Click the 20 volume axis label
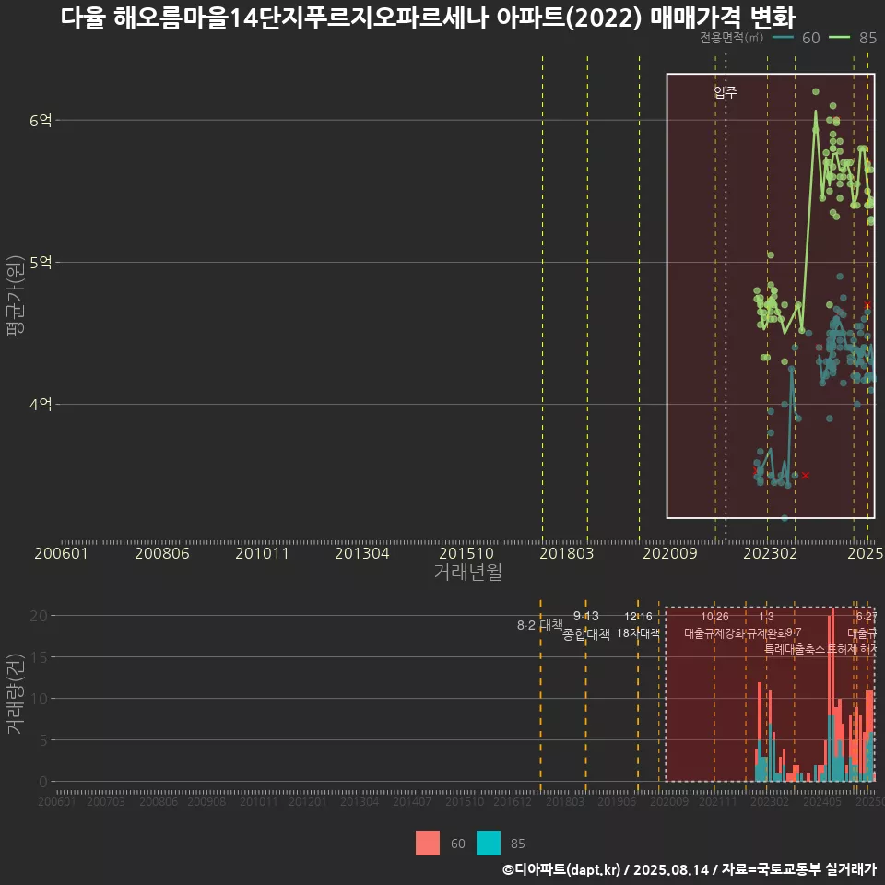Image resolution: width=885 pixels, height=885 pixels. click(x=39, y=615)
